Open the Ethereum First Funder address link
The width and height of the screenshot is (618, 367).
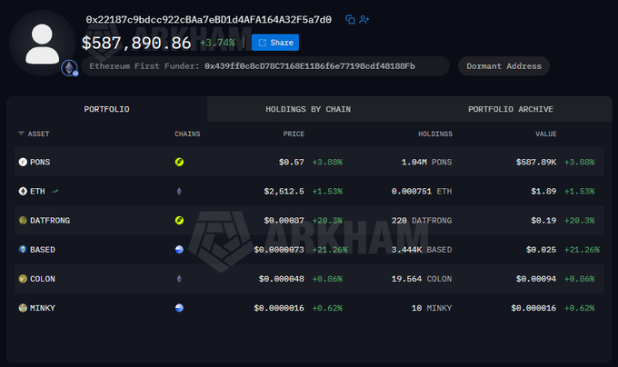click(309, 66)
